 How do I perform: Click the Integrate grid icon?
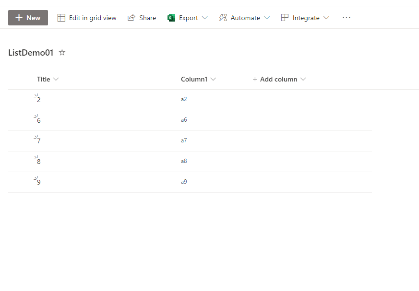coord(285,18)
